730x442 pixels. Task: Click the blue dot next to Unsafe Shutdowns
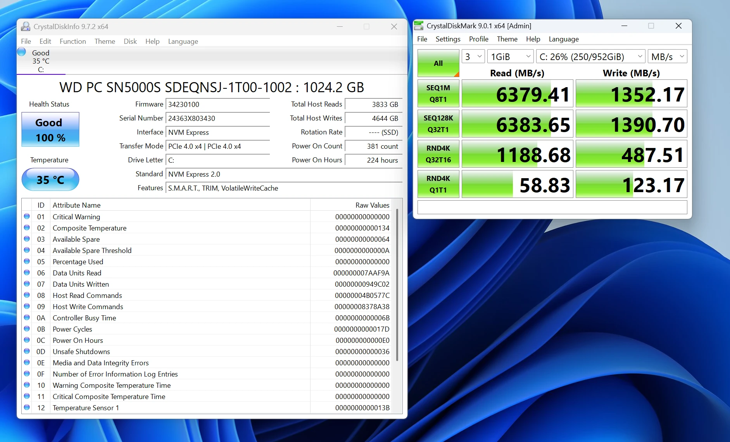pos(27,351)
